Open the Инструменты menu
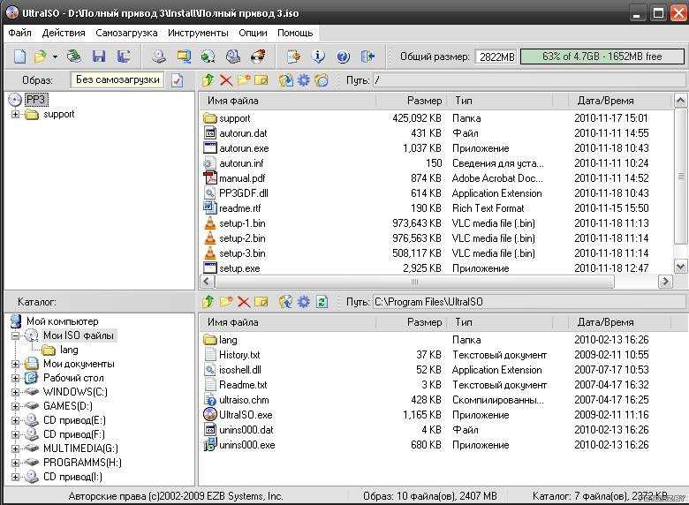689x505 pixels. pyautogui.click(x=198, y=33)
